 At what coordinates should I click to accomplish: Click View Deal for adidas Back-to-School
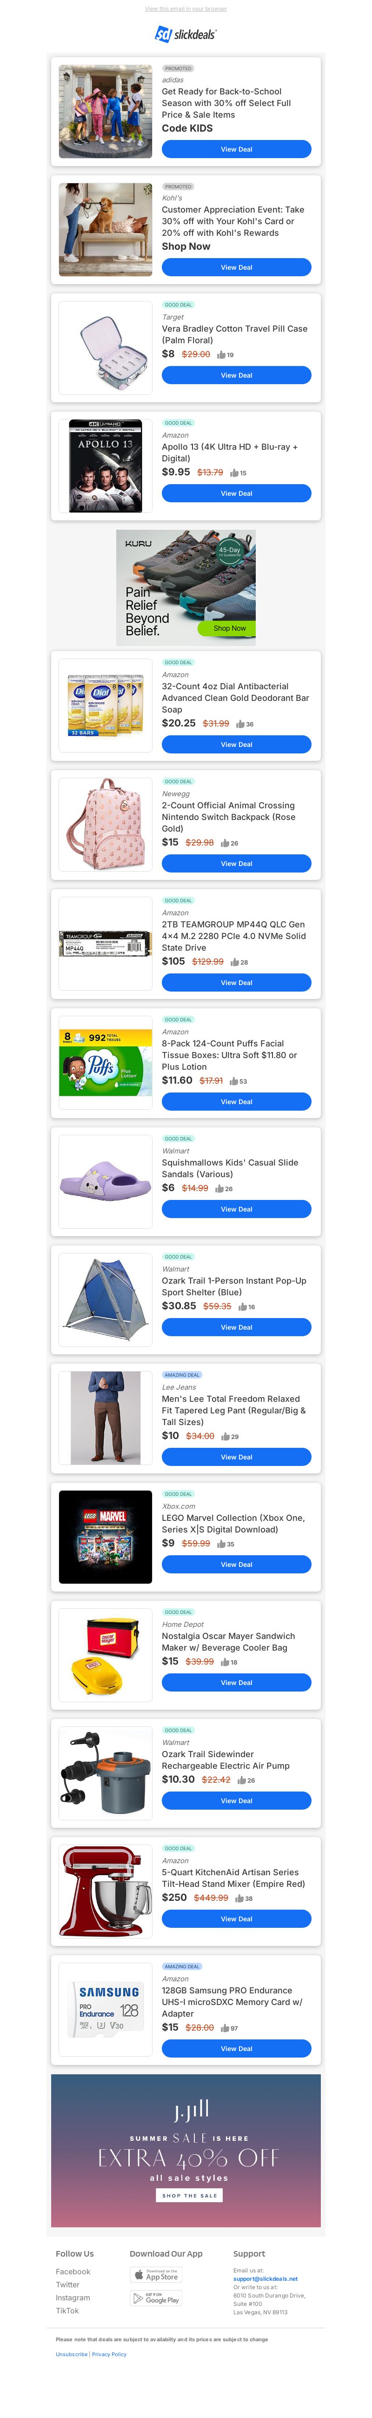point(236,149)
